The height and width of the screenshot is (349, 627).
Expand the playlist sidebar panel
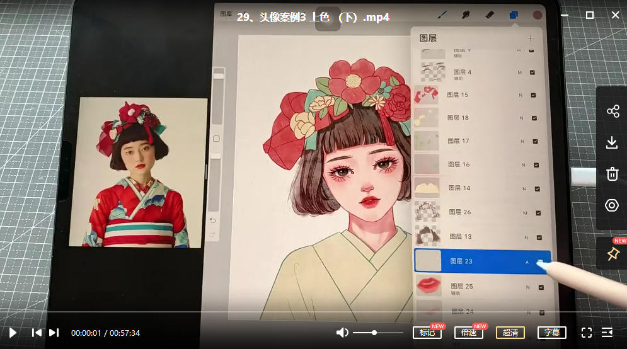607,333
